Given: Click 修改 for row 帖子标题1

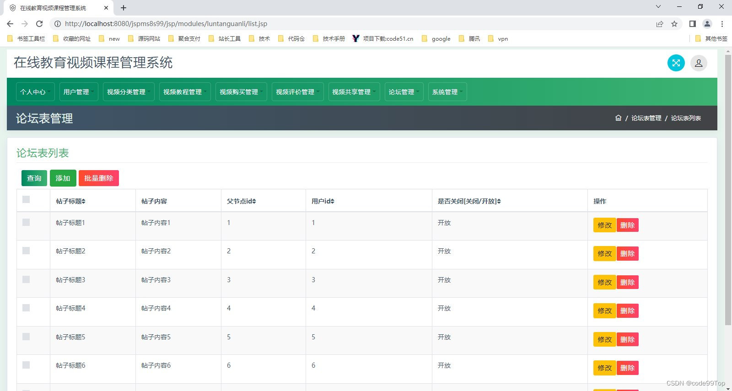Looking at the screenshot, I should click(x=605, y=225).
